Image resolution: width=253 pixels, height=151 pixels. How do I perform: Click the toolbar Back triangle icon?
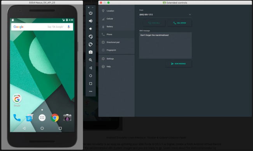coord(91,68)
